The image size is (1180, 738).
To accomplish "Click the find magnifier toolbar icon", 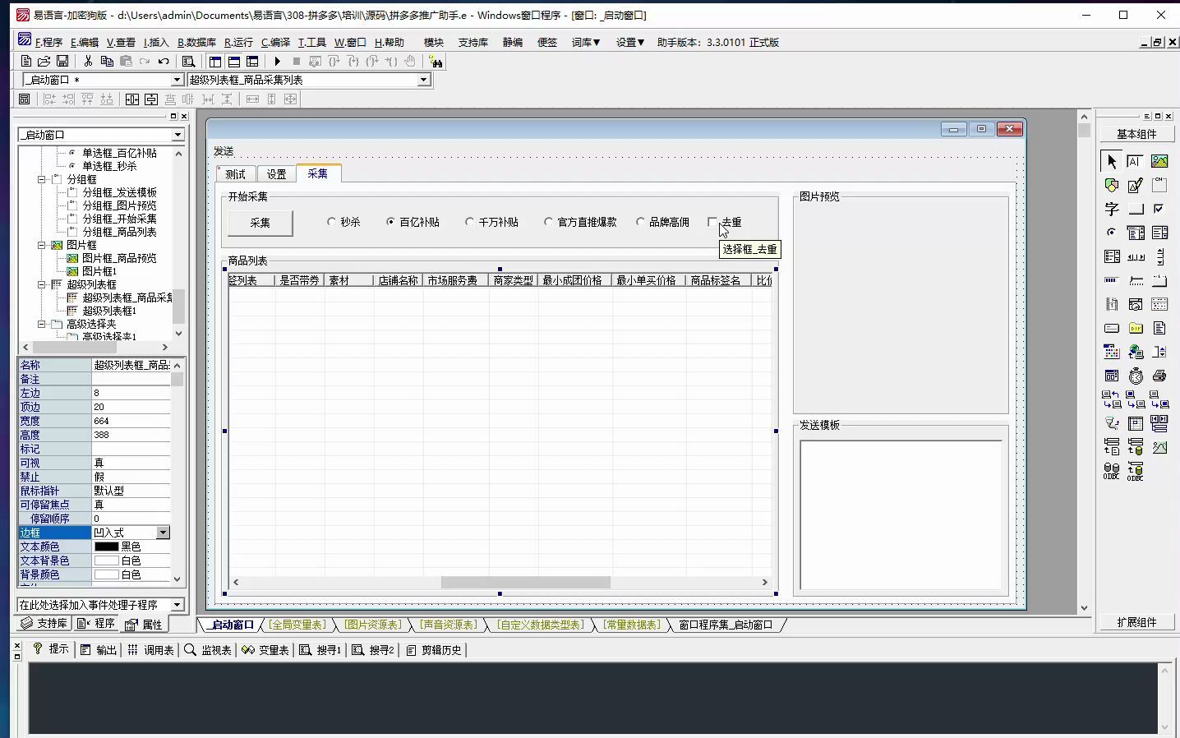I will pos(188,61).
